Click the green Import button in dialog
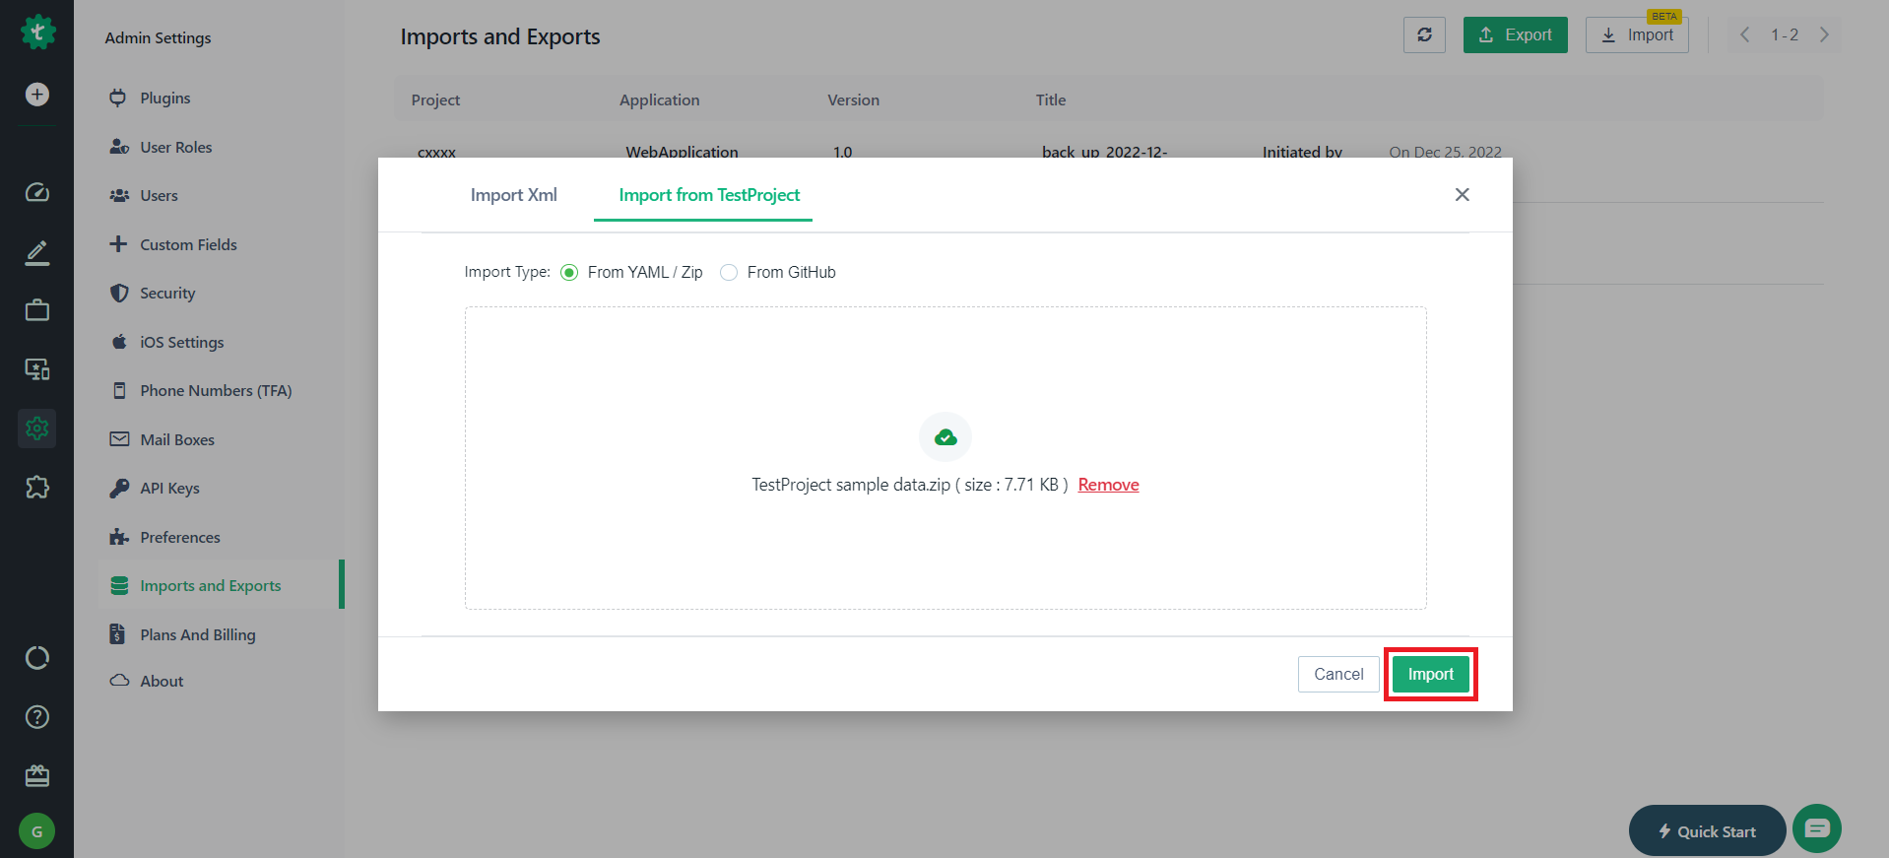The height and width of the screenshot is (858, 1889). (x=1430, y=674)
